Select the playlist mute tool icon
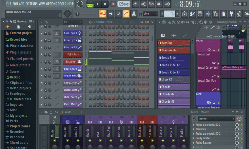The width and height of the screenshot is (249, 149). coord(183,22)
